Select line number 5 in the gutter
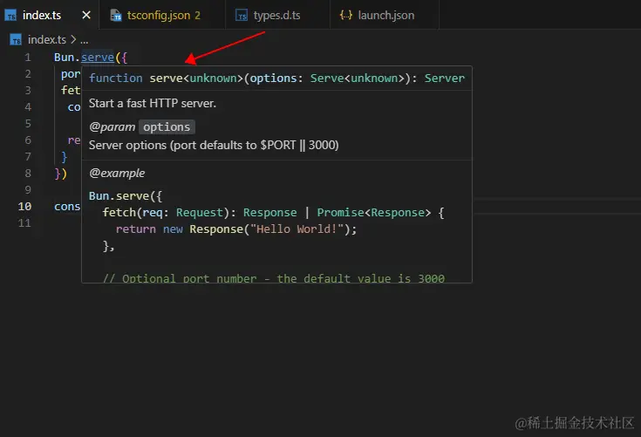 27,124
